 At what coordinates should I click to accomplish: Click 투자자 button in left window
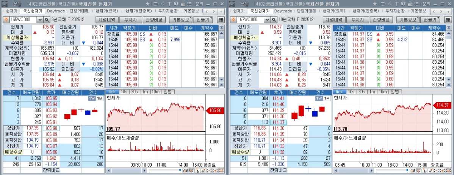131,20
